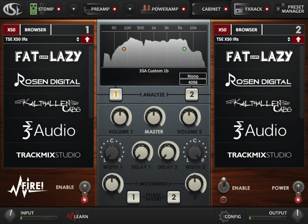Click the FX rack unit icon
Image resolution: width=308 pixels, height=224 pixels.
click(239, 9)
